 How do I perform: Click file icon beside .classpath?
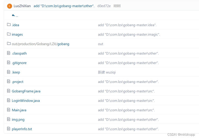coord(8,53)
